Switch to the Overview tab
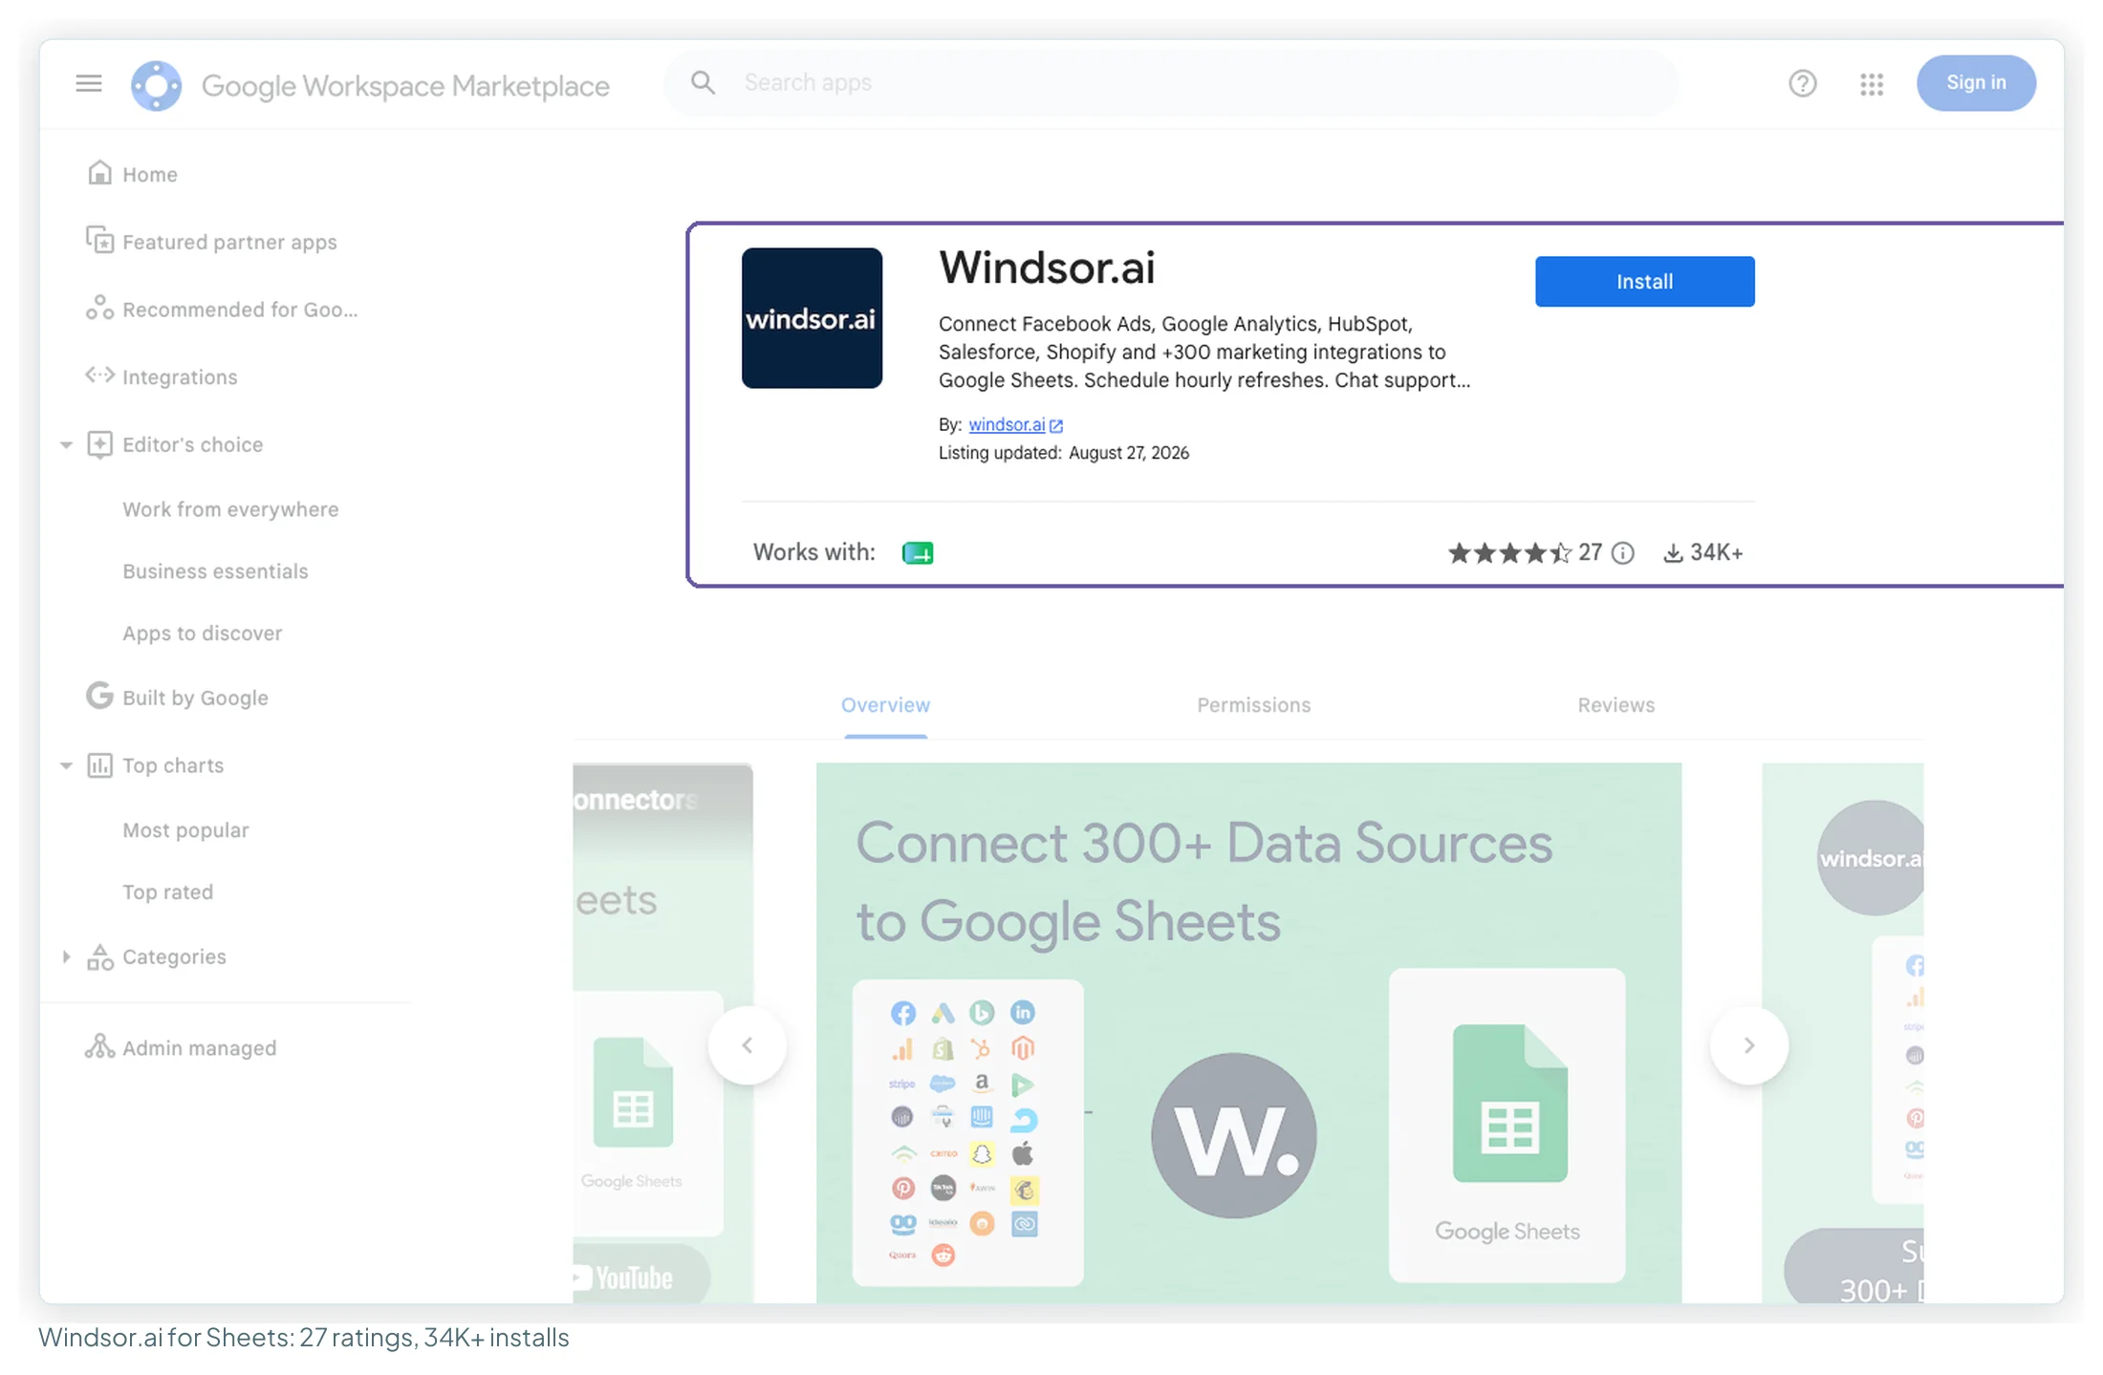The width and height of the screenshot is (2103, 1375). point(885,705)
